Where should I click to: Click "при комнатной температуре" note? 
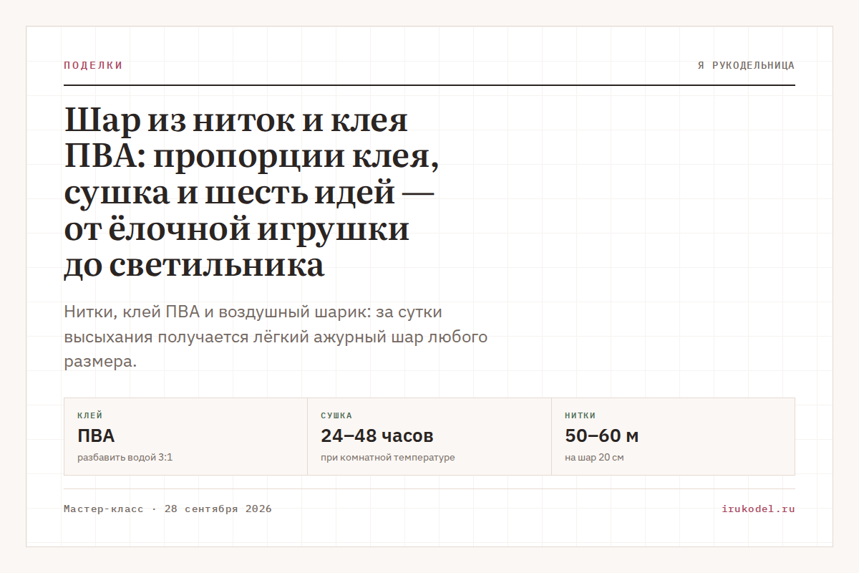tap(388, 457)
